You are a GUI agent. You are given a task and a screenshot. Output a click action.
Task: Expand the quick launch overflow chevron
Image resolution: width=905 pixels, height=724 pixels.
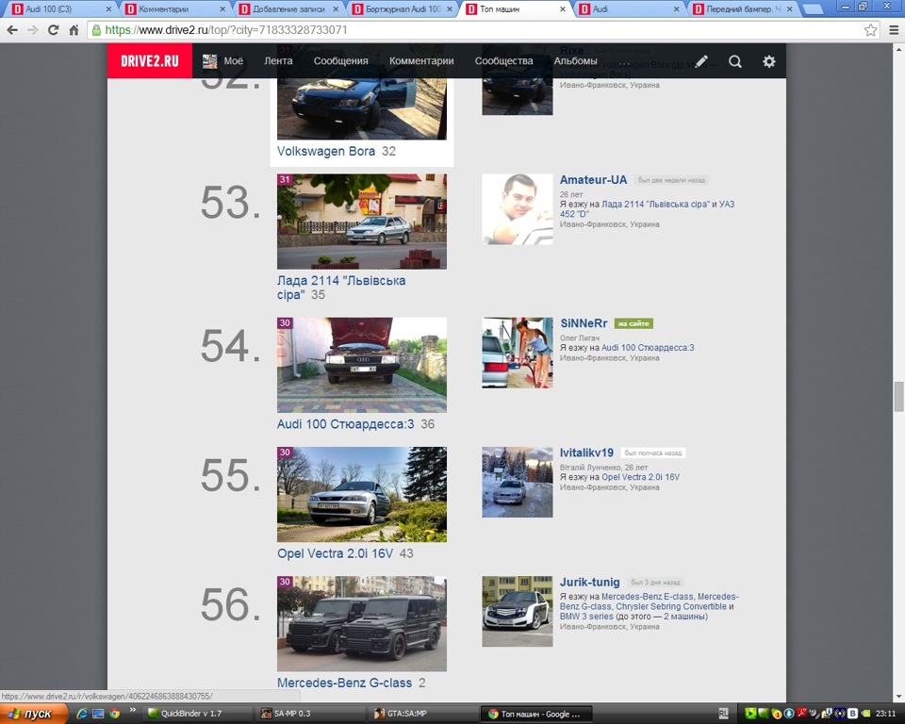click(x=133, y=710)
